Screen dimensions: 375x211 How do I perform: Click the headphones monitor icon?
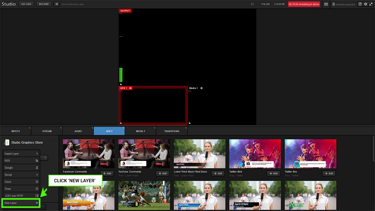pos(252,4)
